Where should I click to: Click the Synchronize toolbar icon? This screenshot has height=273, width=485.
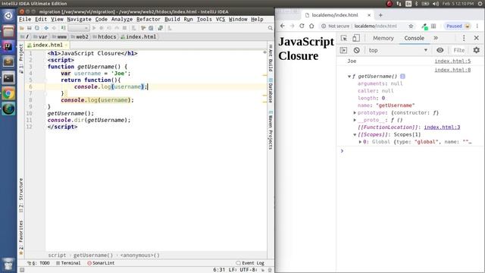[37, 28]
